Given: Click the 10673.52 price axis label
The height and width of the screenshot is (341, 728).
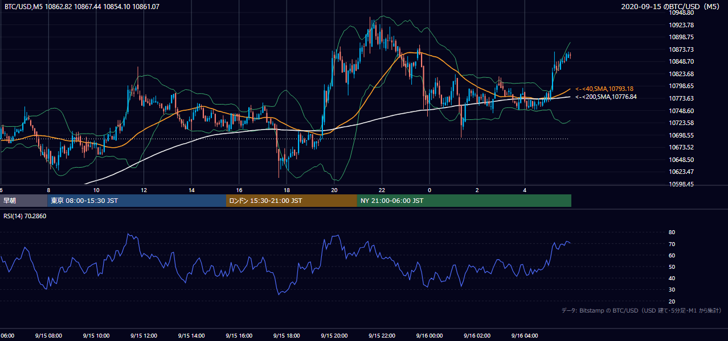Looking at the screenshot, I should pos(682,147).
